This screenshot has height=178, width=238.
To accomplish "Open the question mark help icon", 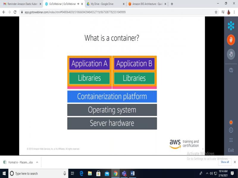I will tap(231, 70).
